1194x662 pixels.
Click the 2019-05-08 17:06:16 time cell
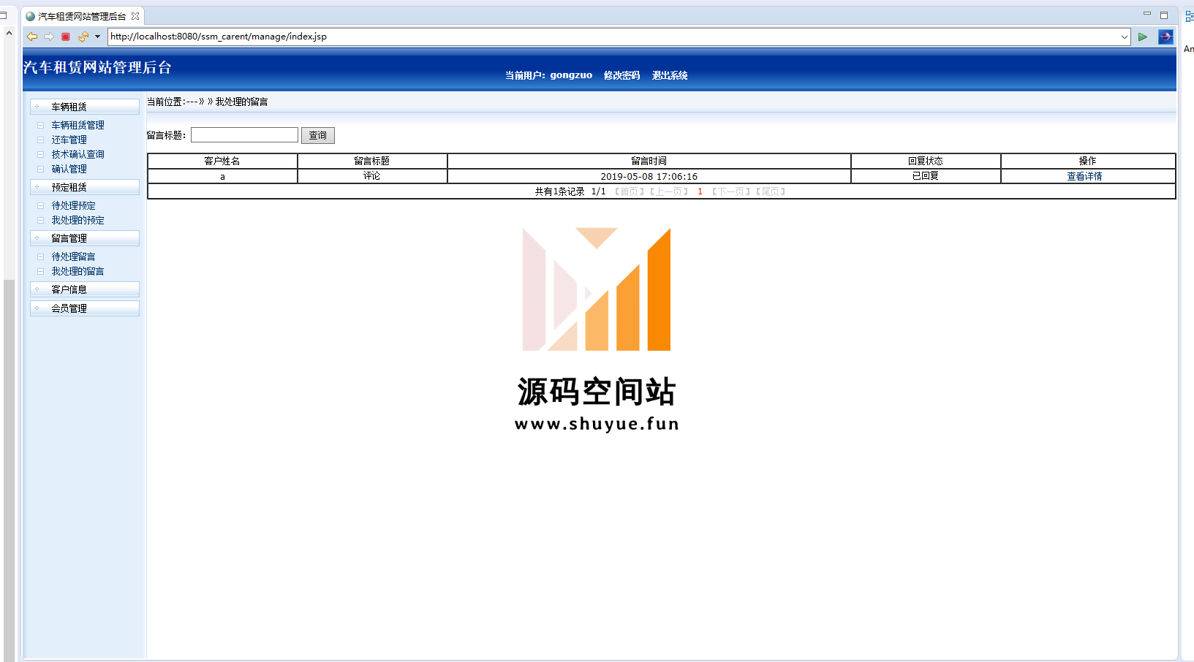pyautogui.click(x=649, y=176)
